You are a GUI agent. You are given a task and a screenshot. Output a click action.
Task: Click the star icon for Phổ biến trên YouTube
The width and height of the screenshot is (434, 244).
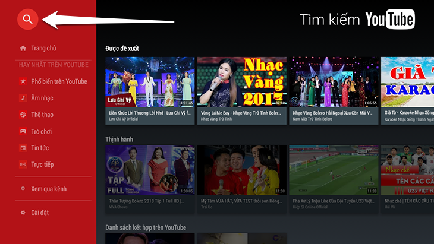coord(23,81)
